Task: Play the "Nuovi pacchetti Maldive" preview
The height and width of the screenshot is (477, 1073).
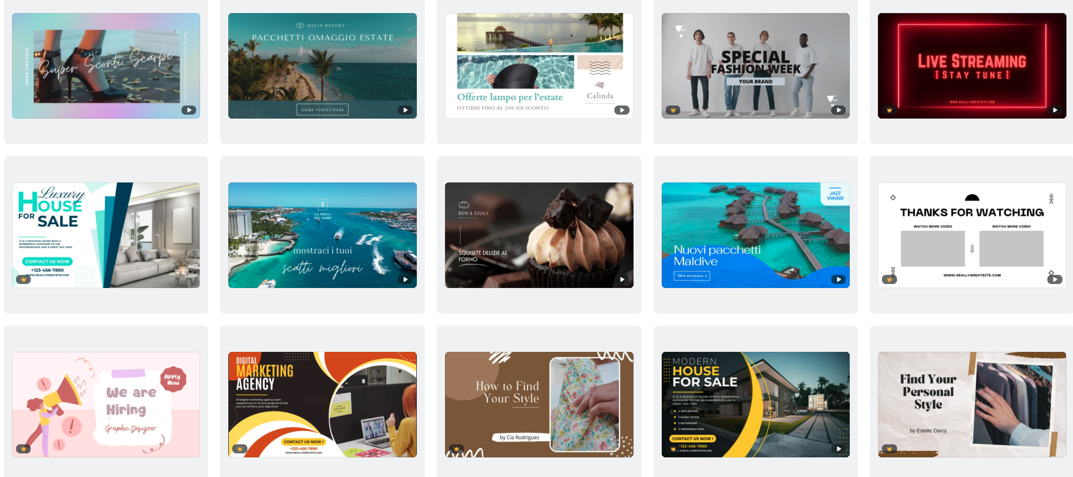Action: (839, 279)
